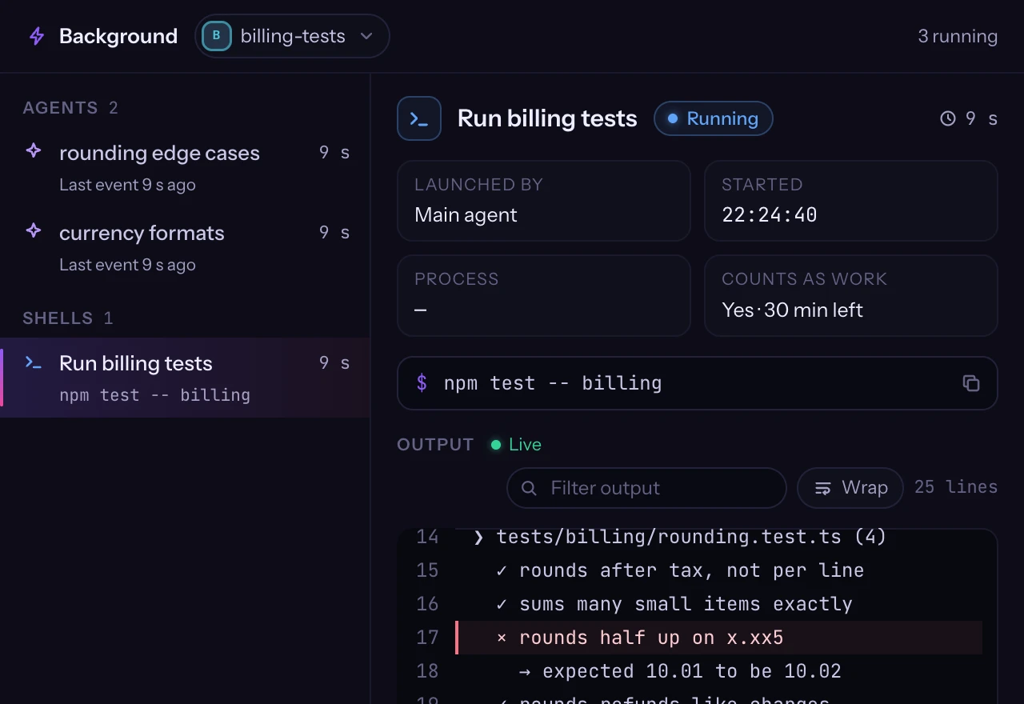The image size is (1024, 704).
Task: Click the magnifier icon in Filter output
Action: pos(529,488)
